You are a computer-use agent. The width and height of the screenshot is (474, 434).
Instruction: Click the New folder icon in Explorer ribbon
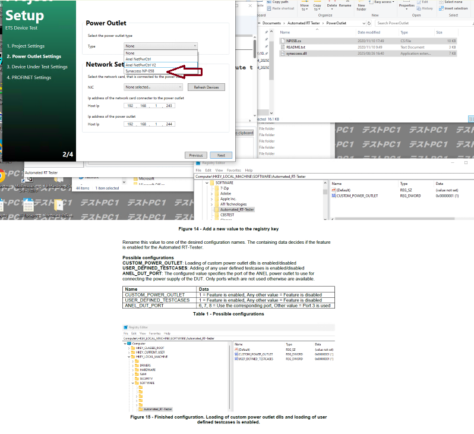pyautogui.click(x=361, y=2)
